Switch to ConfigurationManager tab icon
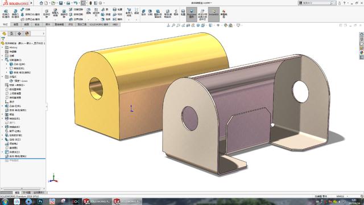 pos(19,34)
